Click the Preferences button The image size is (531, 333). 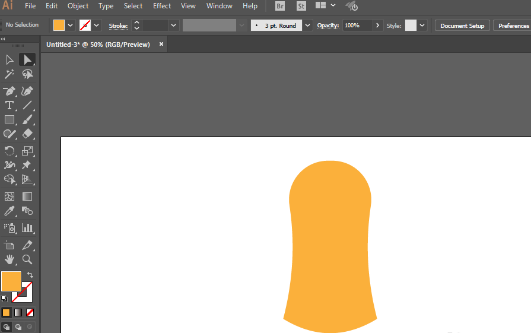(x=513, y=26)
